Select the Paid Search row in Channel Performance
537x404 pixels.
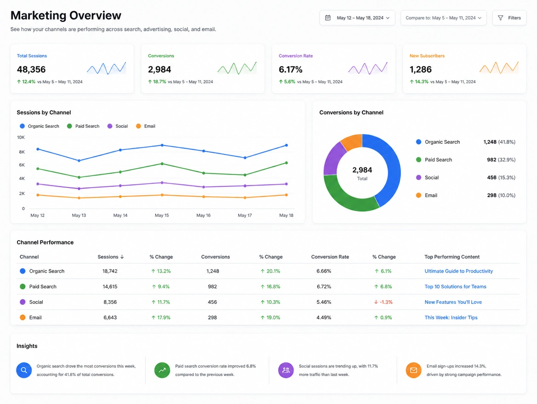268,286
